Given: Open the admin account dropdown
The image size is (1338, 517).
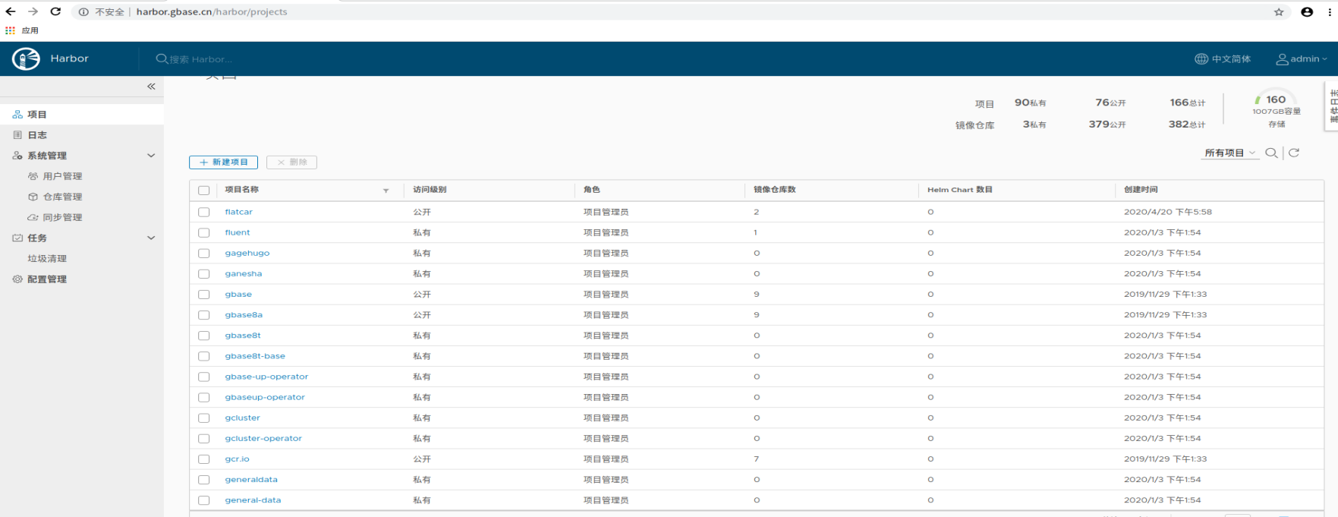Looking at the screenshot, I should coord(1302,58).
